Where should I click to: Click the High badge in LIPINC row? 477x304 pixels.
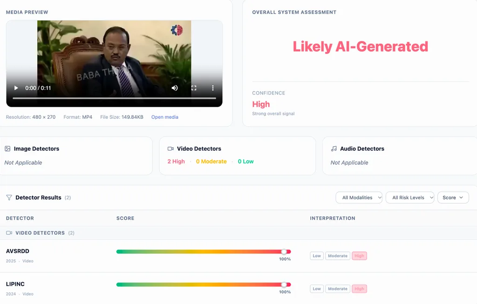coord(359,289)
